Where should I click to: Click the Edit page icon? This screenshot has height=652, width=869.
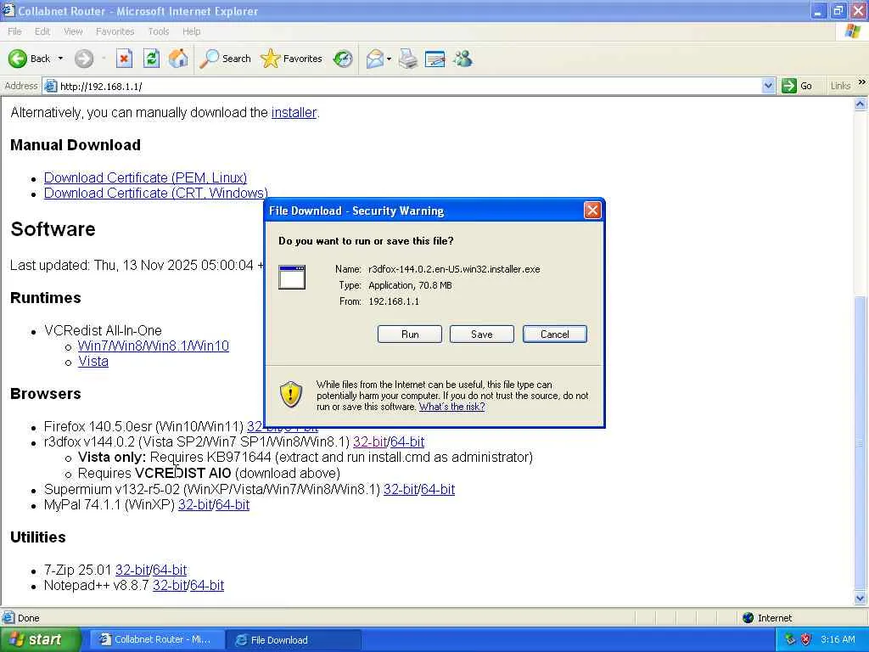point(435,59)
